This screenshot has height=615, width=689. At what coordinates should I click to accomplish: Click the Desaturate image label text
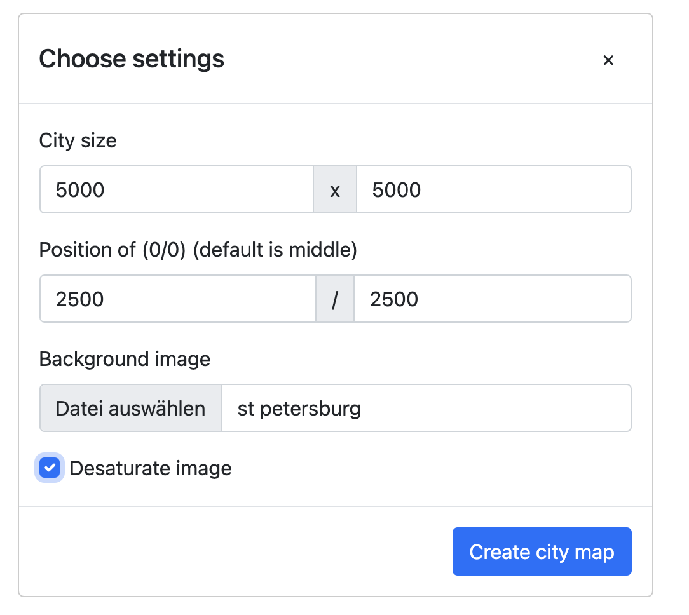click(x=151, y=469)
